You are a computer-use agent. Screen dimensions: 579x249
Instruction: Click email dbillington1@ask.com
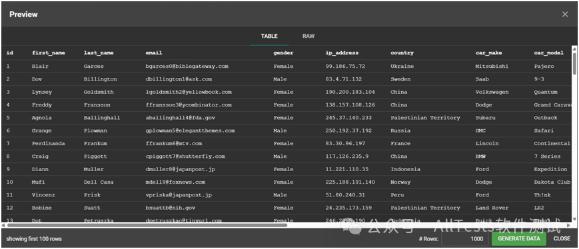[x=179, y=79]
